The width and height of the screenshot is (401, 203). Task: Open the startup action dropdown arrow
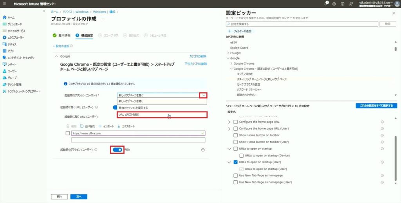tap(202, 95)
